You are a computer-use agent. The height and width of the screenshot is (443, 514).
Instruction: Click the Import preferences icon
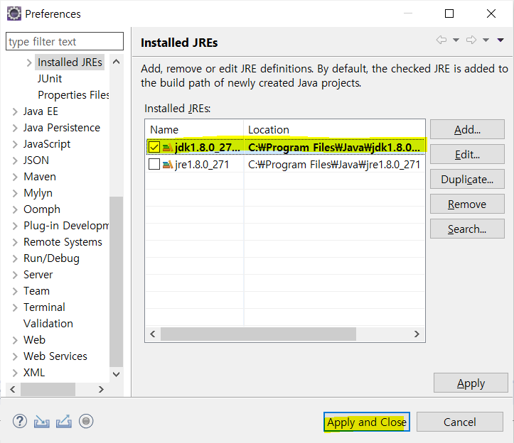tap(42, 422)
